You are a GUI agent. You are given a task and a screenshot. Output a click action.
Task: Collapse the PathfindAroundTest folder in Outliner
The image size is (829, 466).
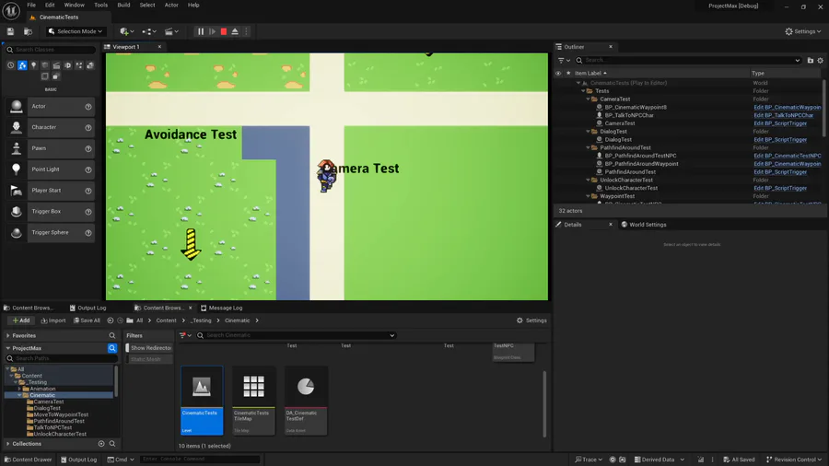point(588,148)
